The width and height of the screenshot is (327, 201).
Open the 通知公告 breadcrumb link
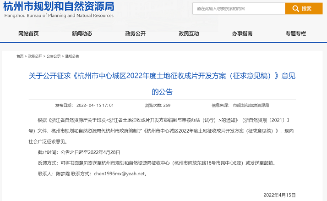(72, 56)
